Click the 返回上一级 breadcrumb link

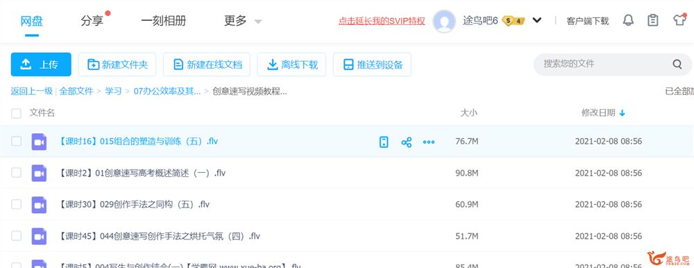[x=32, y=91]
